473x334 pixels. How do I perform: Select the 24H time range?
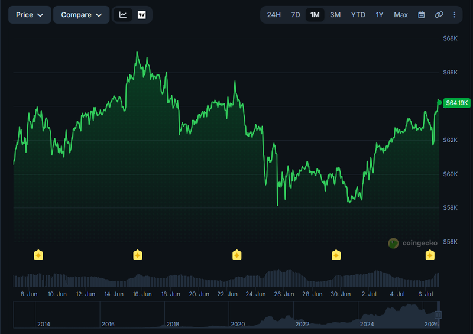[274, 15]
